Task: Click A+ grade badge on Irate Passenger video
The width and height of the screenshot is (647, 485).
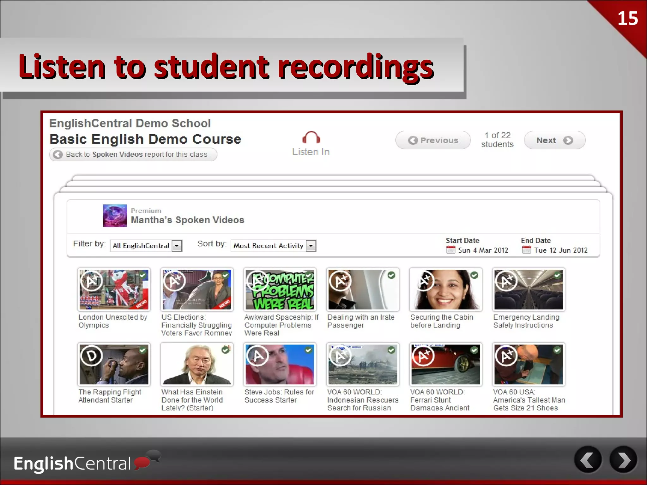Action: click(340, 281)
